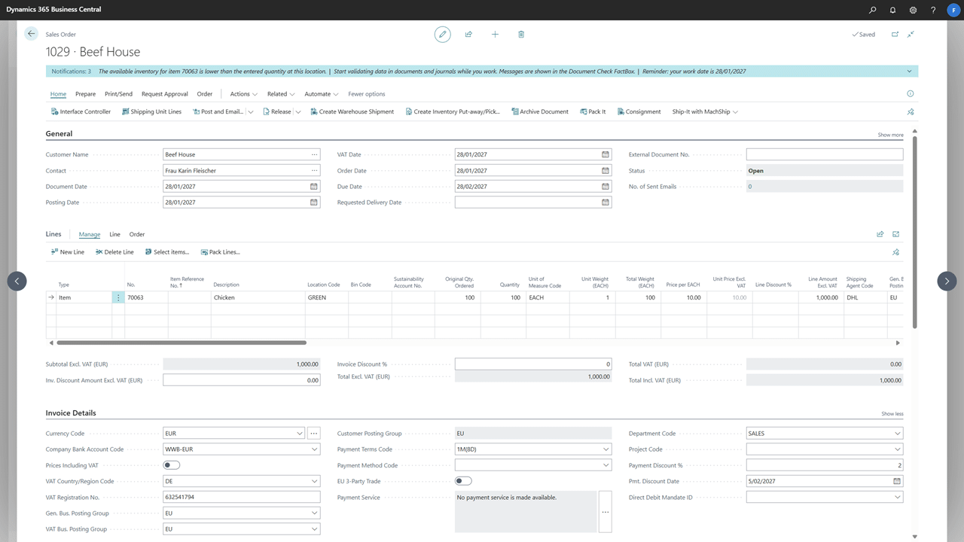
Task: Open the search magnifier in top bar
Action: [x=873, y=10]
